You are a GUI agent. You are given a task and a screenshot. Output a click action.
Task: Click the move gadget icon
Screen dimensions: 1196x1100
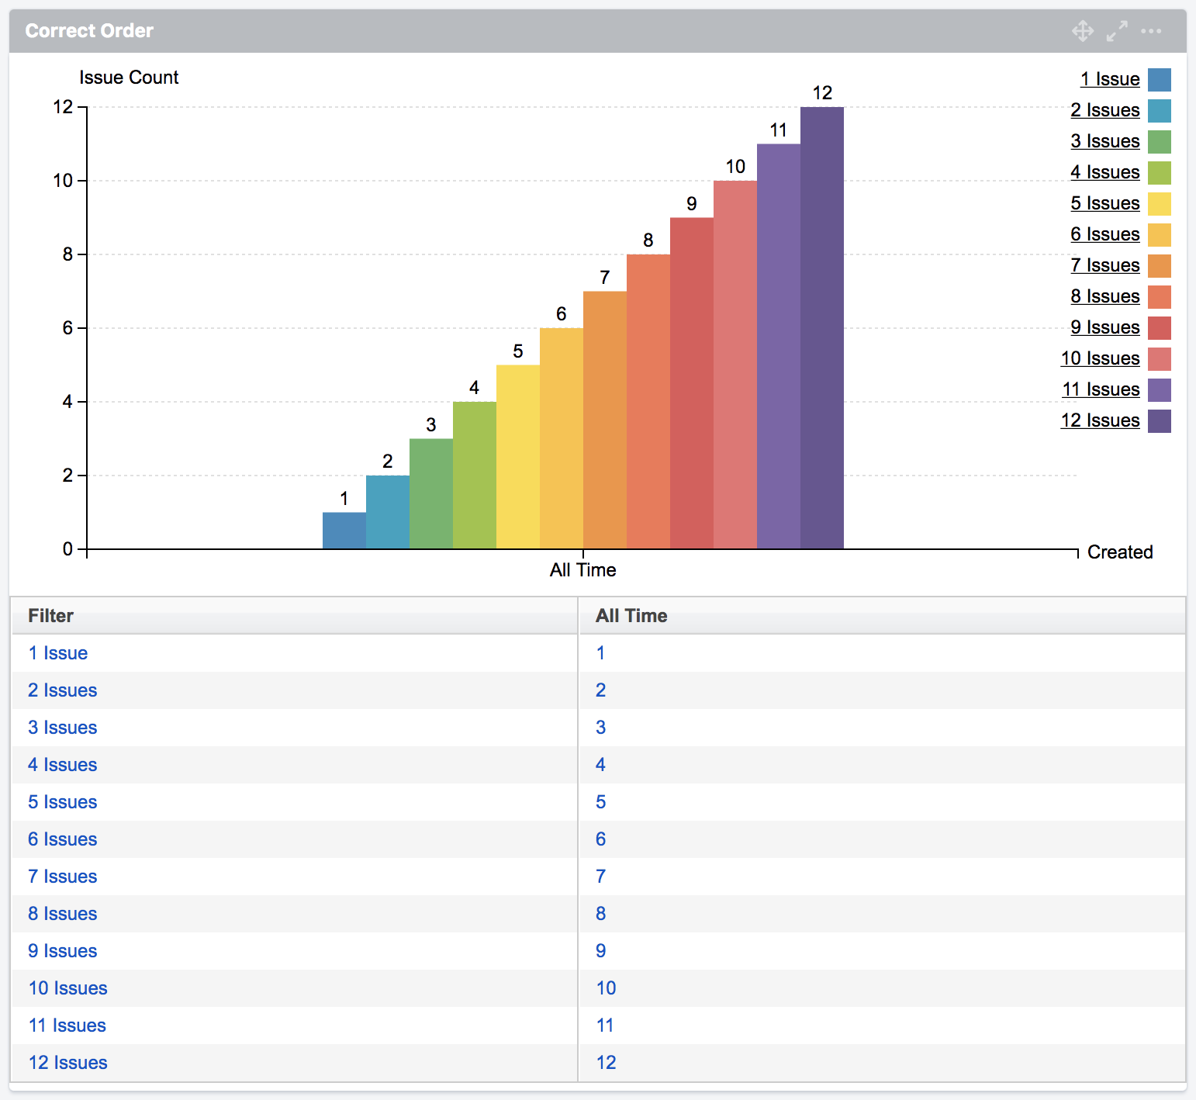coord(1081,32)
